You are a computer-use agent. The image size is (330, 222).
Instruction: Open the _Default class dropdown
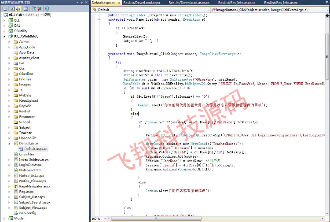tap(208, 10)
